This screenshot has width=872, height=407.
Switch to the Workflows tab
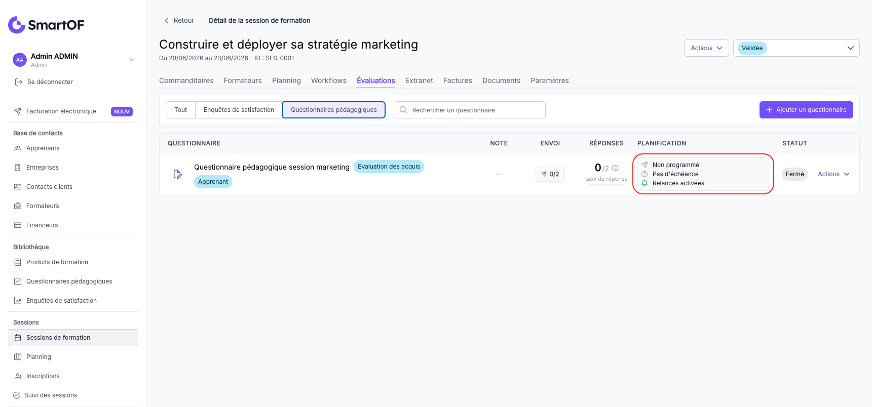(x=329, y=80)
